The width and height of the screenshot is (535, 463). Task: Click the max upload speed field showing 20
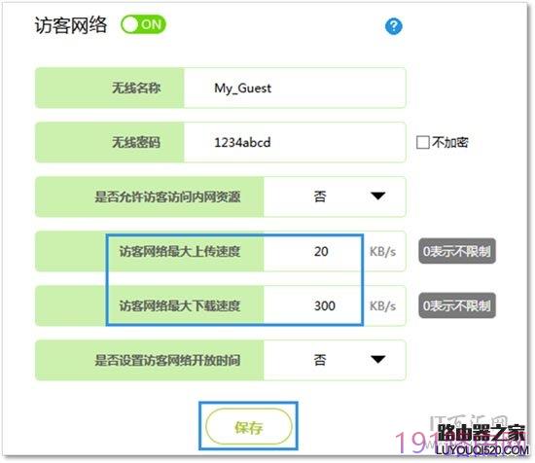click(x=312, y=252)
